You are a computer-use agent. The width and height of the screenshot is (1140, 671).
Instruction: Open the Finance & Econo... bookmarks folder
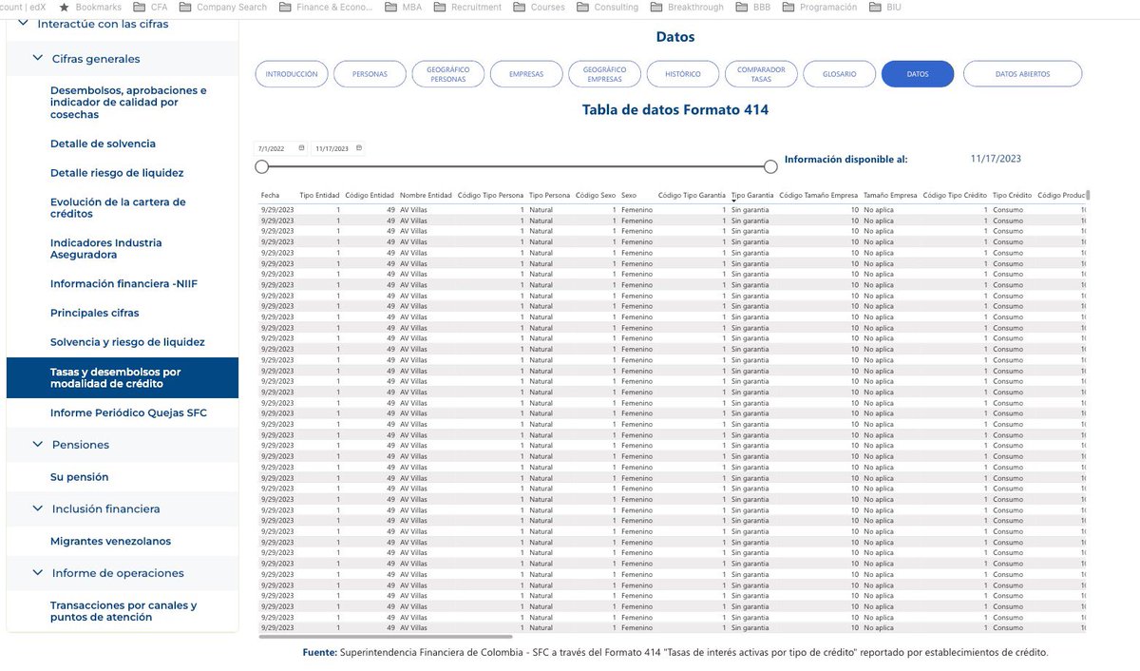click(x=327, y=7)
